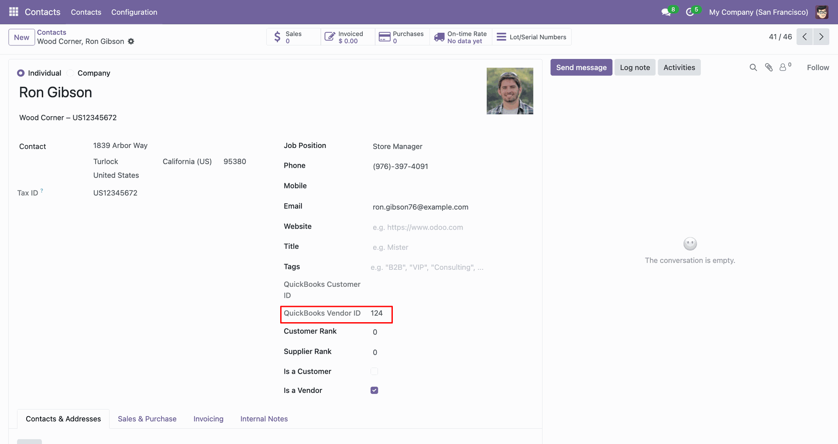
Task: Open the activities clock icon
Action: coord(690,12)
